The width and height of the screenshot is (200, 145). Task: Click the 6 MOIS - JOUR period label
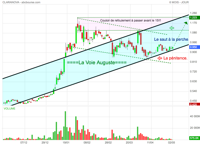pyautogui.click(x=179, y=2)
